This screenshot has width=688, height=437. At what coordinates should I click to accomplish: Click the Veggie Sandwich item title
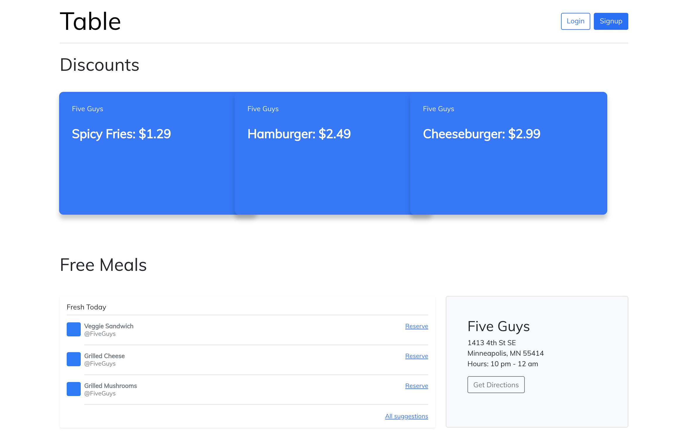[x=109, y=326]
